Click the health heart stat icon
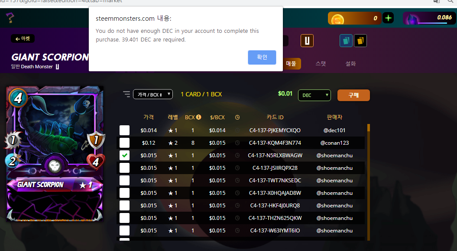This screenshot has width=457, height=251. 96,162
